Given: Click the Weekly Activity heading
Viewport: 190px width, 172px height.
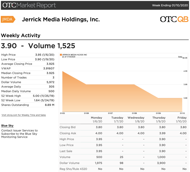Looking at the screenshot, I should click(21, 36).
